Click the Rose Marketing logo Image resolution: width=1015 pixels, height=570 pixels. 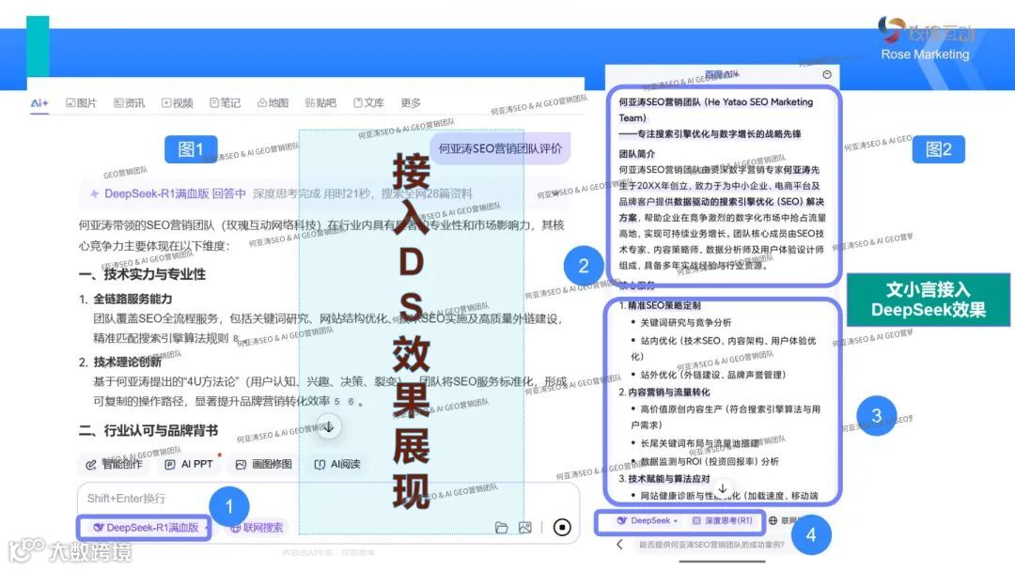coord(926,39)
